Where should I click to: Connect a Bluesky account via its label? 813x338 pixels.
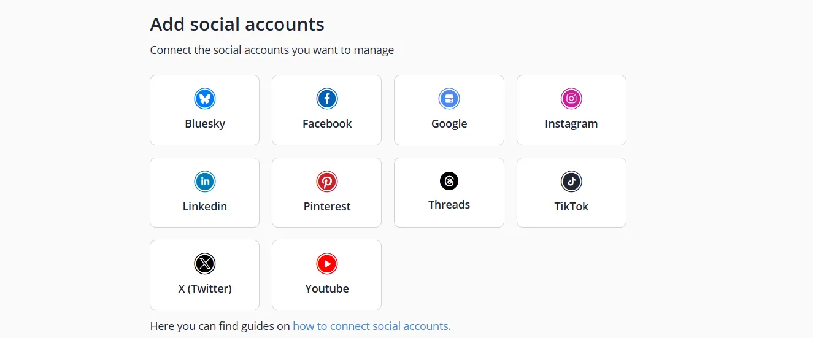tap(205, 123)
